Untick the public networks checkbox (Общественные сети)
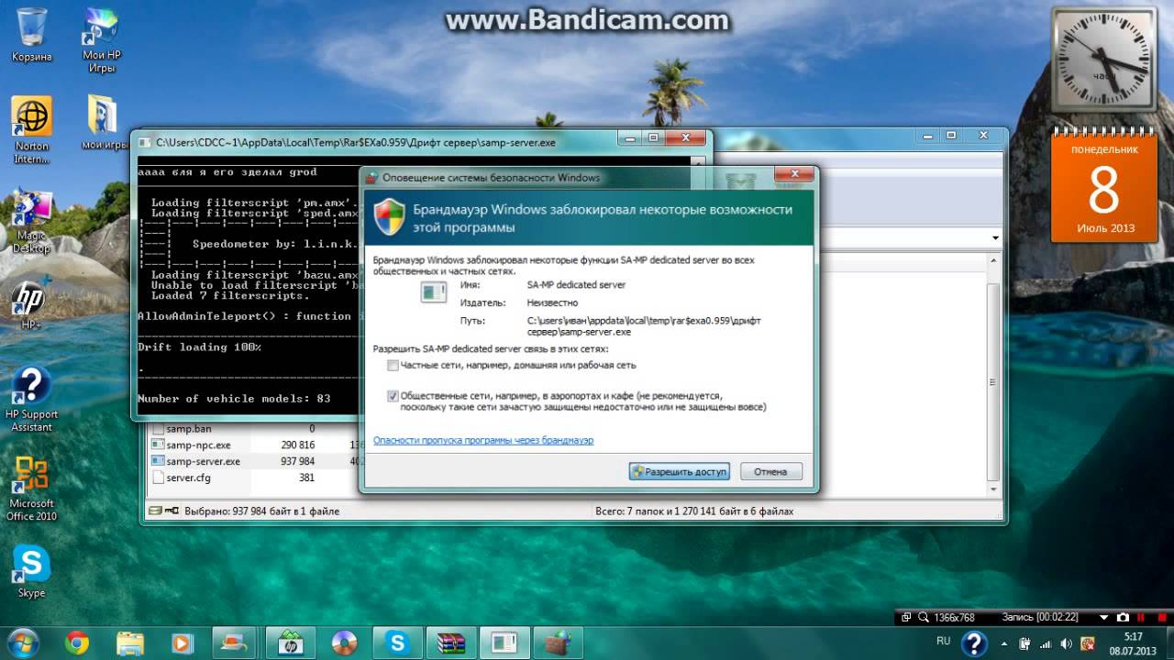1174x660 pixels. (x=393, y=396)
